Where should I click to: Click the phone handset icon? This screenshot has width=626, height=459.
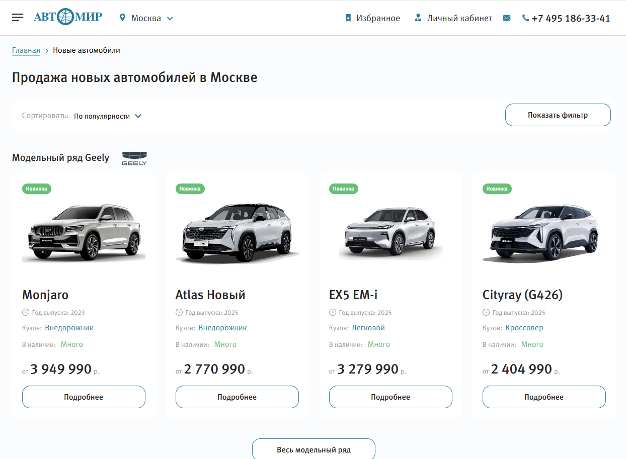coord(526,18)
